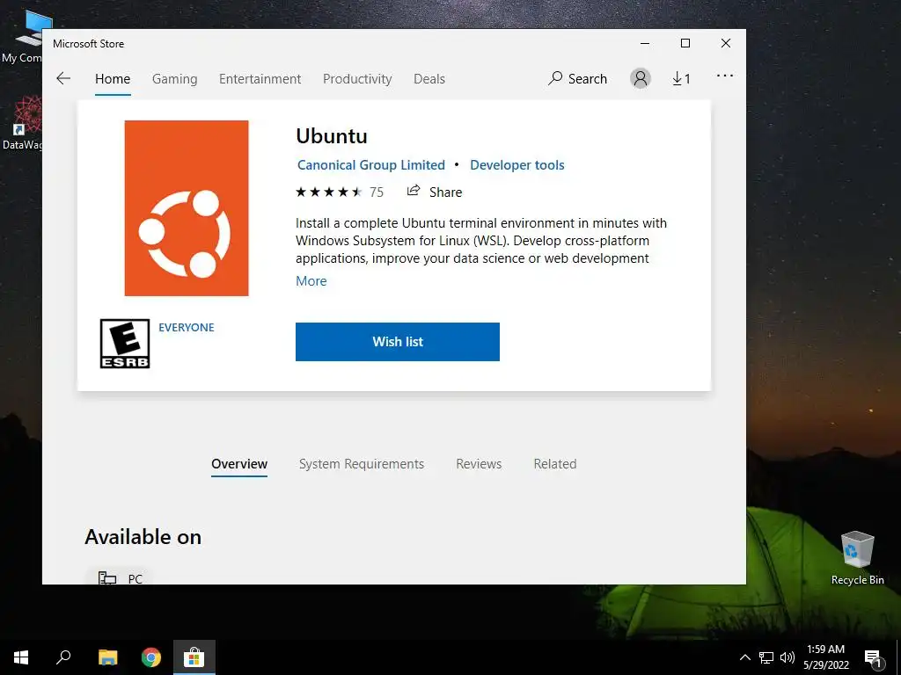The height and width of the screenshot is (675, 901).
Task: Open the Entertainment tab
Action: (x=260, y=78)
